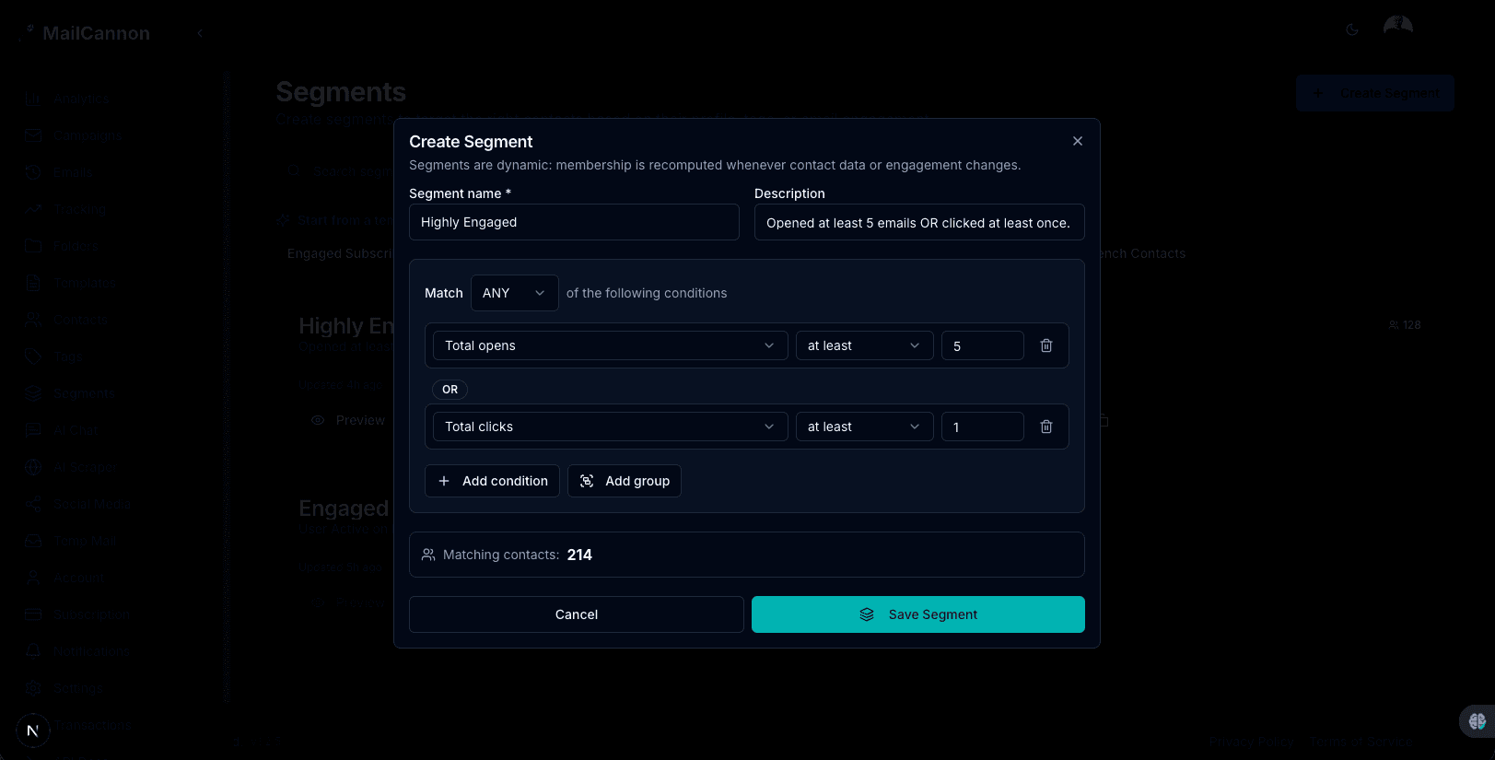Click the eye icon next to Preview
1495x760 pixels.
tap(318, 420)
